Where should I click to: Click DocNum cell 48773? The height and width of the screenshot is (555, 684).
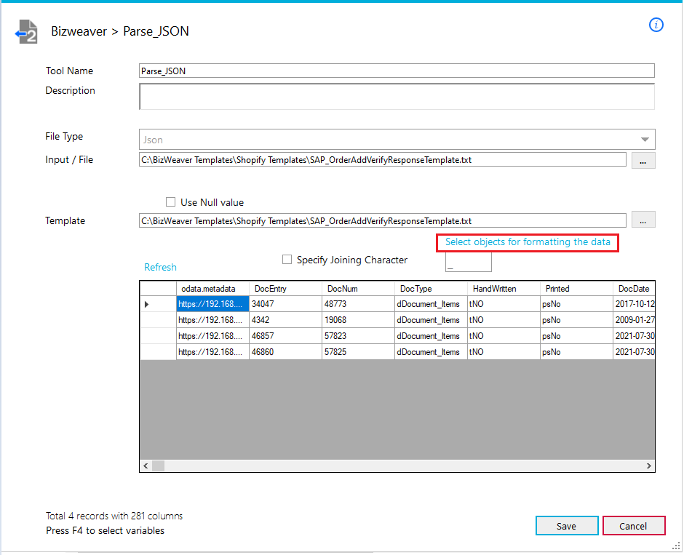[358, 304]
